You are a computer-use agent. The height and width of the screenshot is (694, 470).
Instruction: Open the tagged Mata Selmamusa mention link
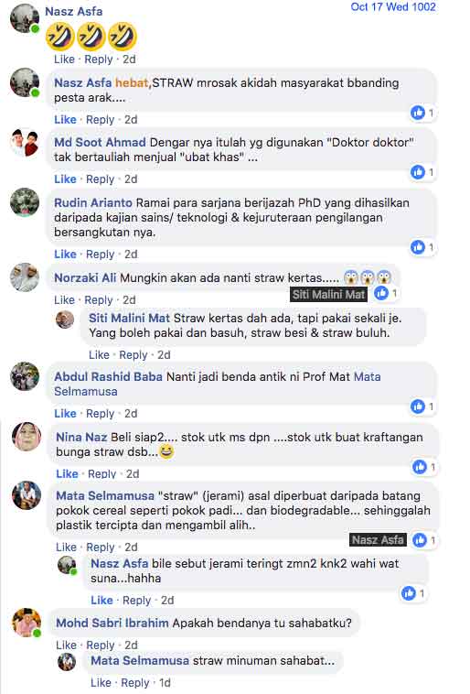[217, 384]
